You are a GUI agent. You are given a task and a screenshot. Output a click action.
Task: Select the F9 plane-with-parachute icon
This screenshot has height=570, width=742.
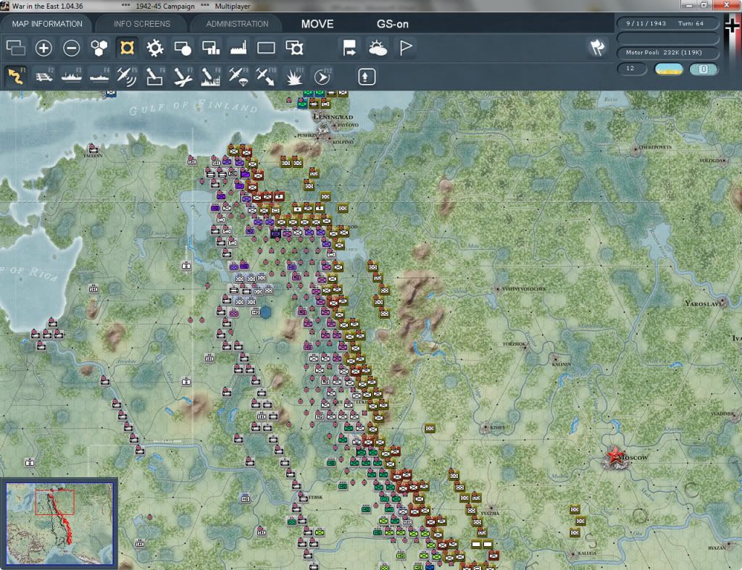coord(238,76)
